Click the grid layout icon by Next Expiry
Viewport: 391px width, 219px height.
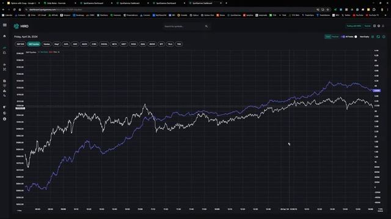pos(373,36)
